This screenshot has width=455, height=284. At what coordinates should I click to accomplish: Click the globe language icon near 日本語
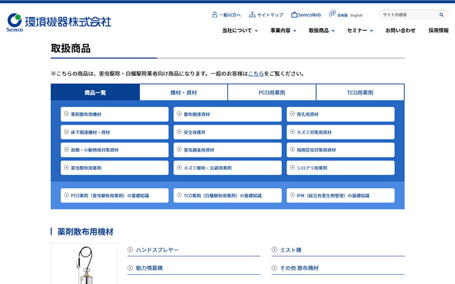pos(332,14)
